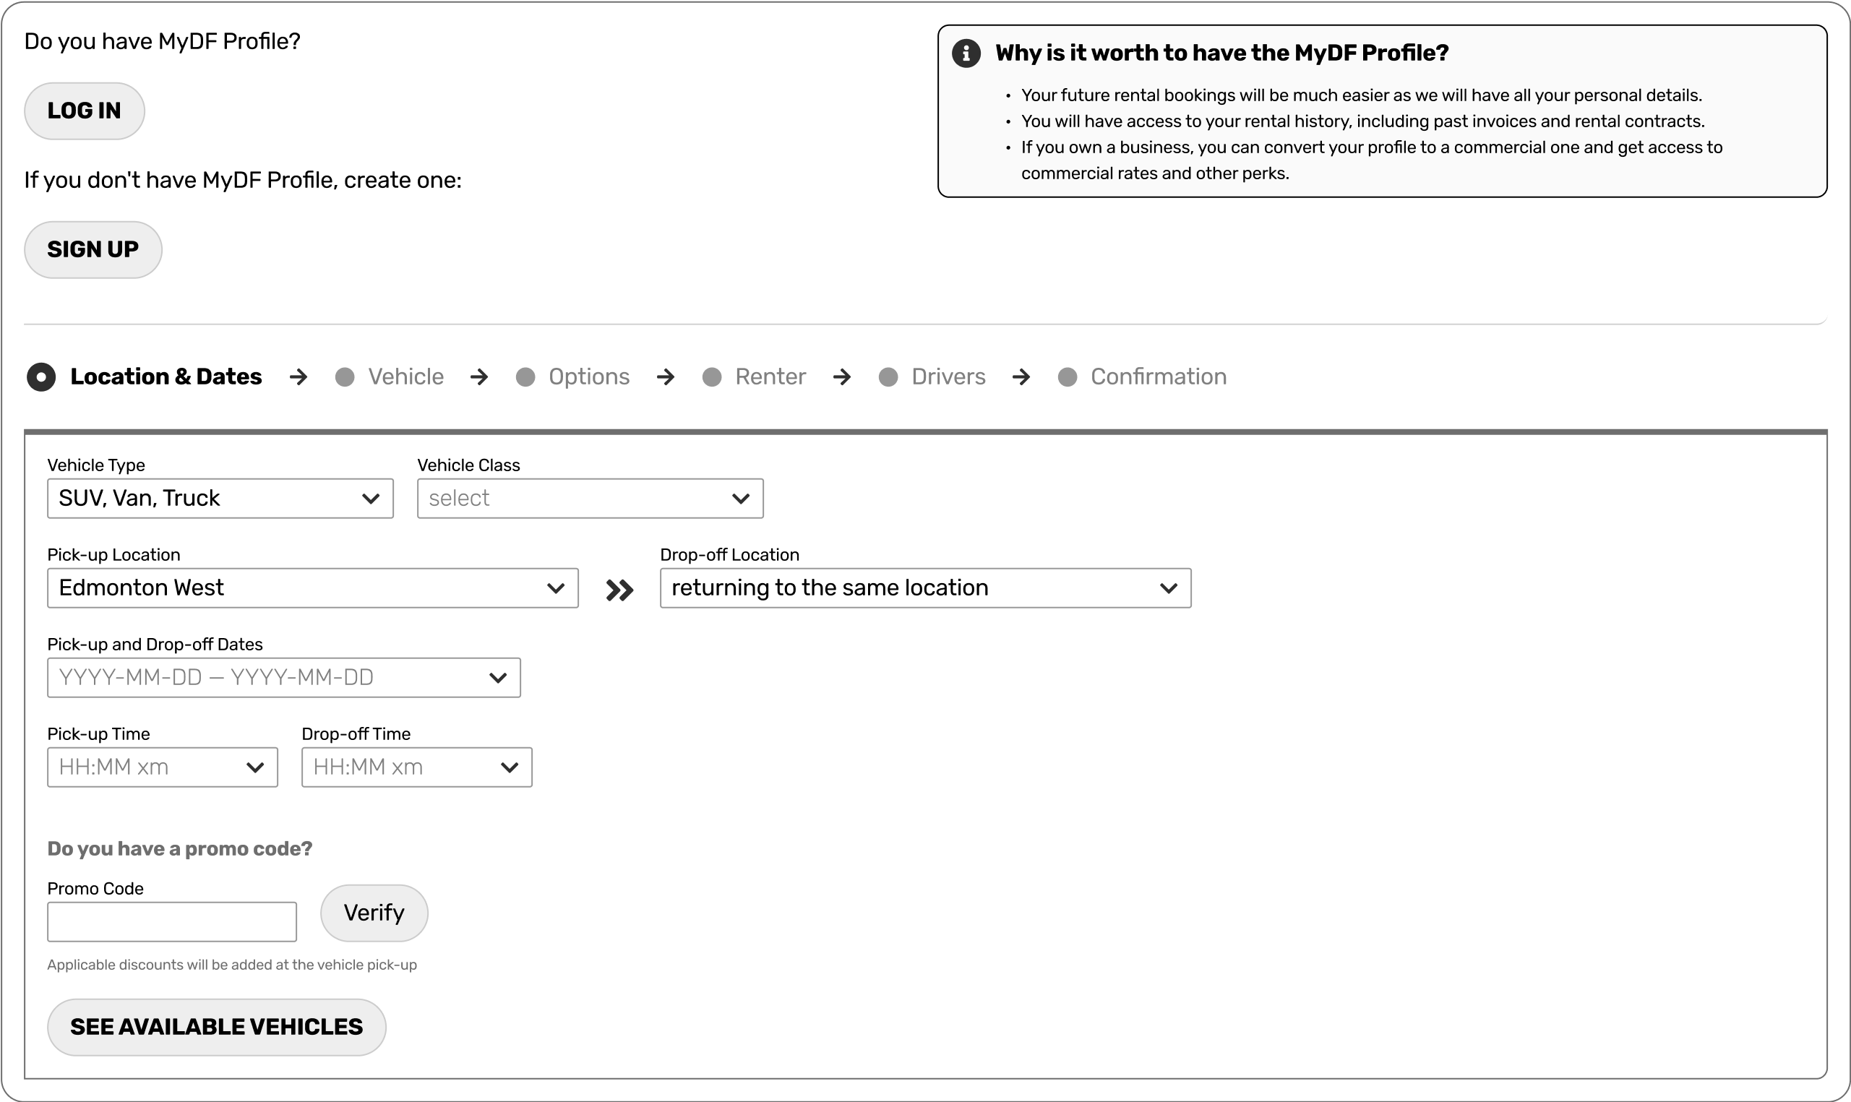Click the Renter step circle indicator
The image size is (1851, 1102).
pyautogui.click(x=713, y=376)
